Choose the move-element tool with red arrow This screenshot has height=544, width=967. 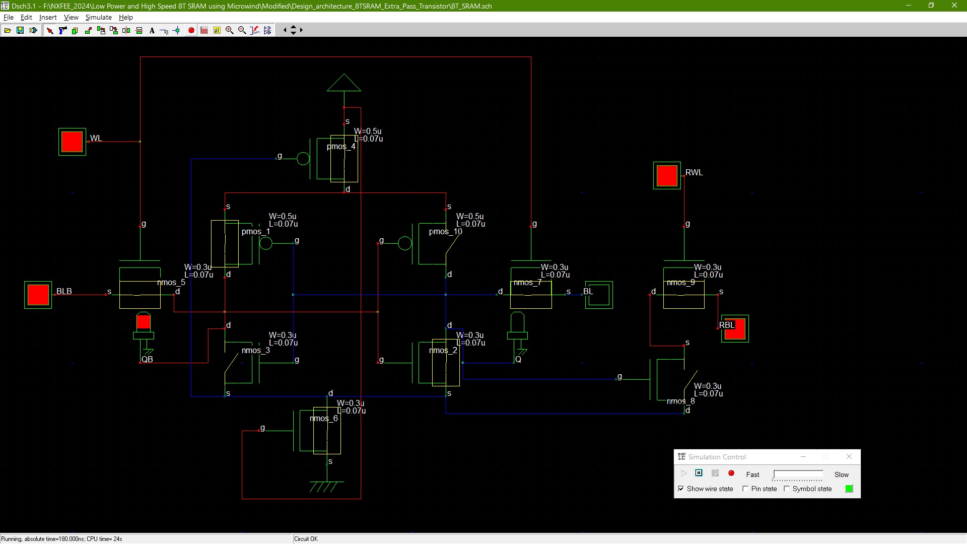(88, 30)
